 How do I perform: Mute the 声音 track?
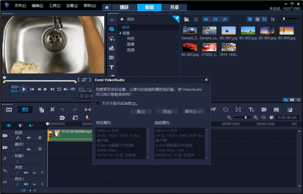26,173
